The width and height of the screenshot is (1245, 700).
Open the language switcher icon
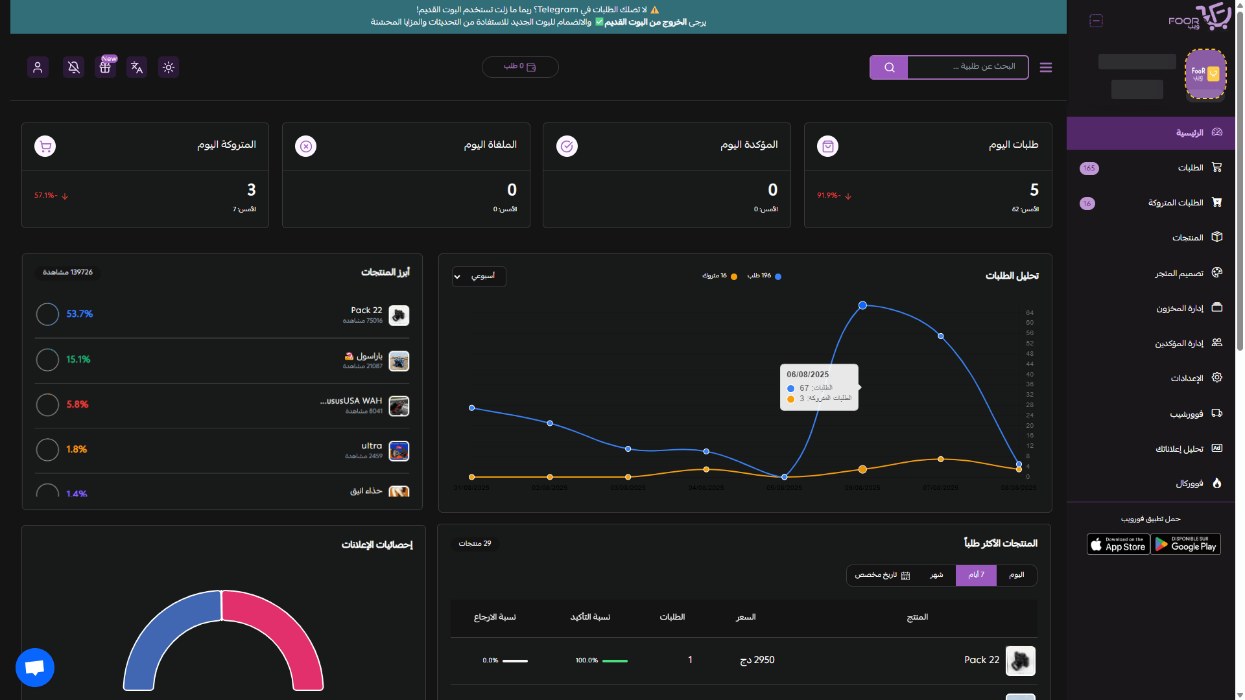click(x=137, y=67)
